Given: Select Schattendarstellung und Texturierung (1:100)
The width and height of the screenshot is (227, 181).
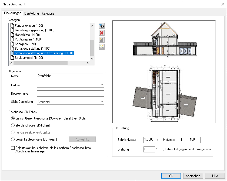Looking at the screenshot, I should [x=44, y=53].
